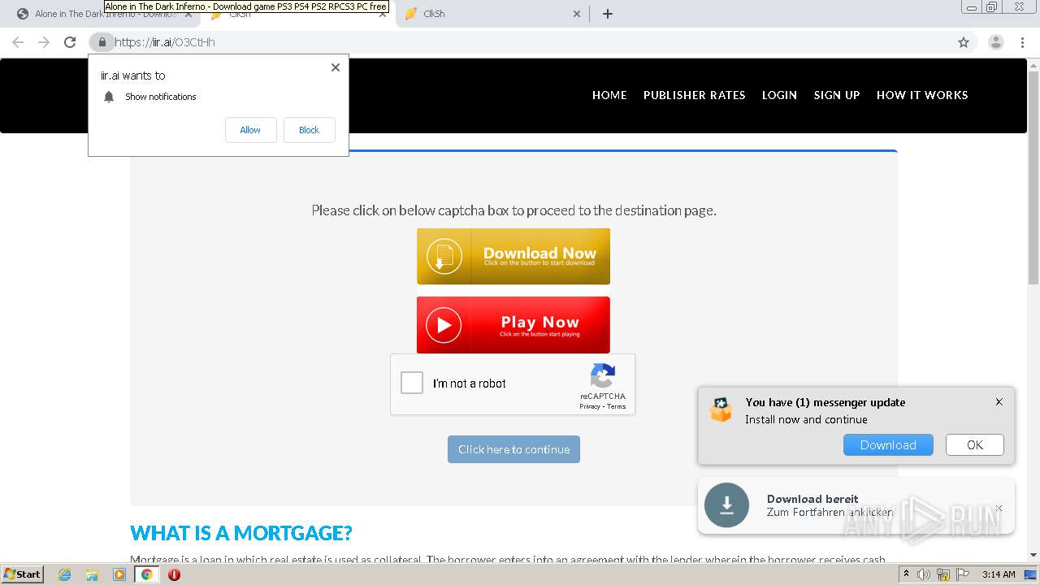1040x585 pixels.
Task: Go forward with the browser forward arrow
Action: (x=44, y=42)
